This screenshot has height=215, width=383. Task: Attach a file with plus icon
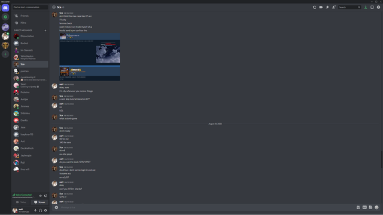(56, 207)
